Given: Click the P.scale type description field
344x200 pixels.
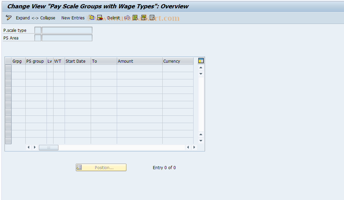Looking at the screenshot, I should [67, 30].
